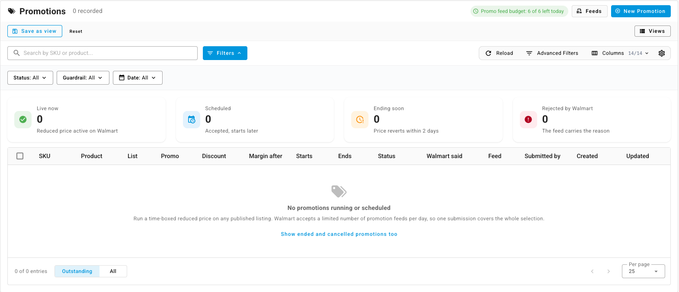This screenshot has width=679, height=292.
Task: Reload the promotions table
Action: coord(499,53)
